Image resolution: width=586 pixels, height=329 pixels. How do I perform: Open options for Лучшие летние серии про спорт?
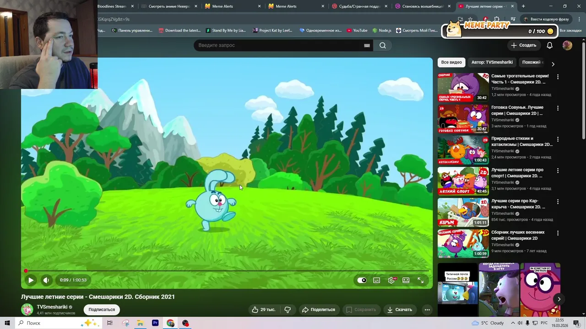pos(558,170)
